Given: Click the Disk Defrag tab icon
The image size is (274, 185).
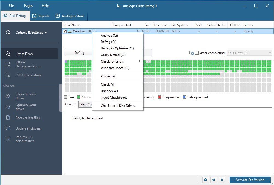Looking at the screenshot, I should [5, 16].
